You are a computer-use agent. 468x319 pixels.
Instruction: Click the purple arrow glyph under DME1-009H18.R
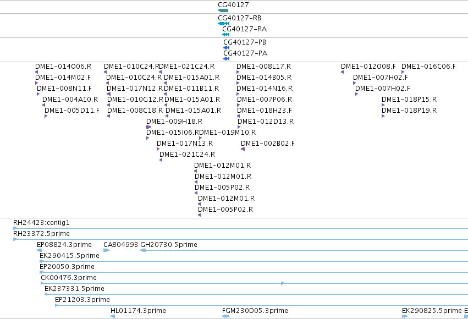coord(148,127)
